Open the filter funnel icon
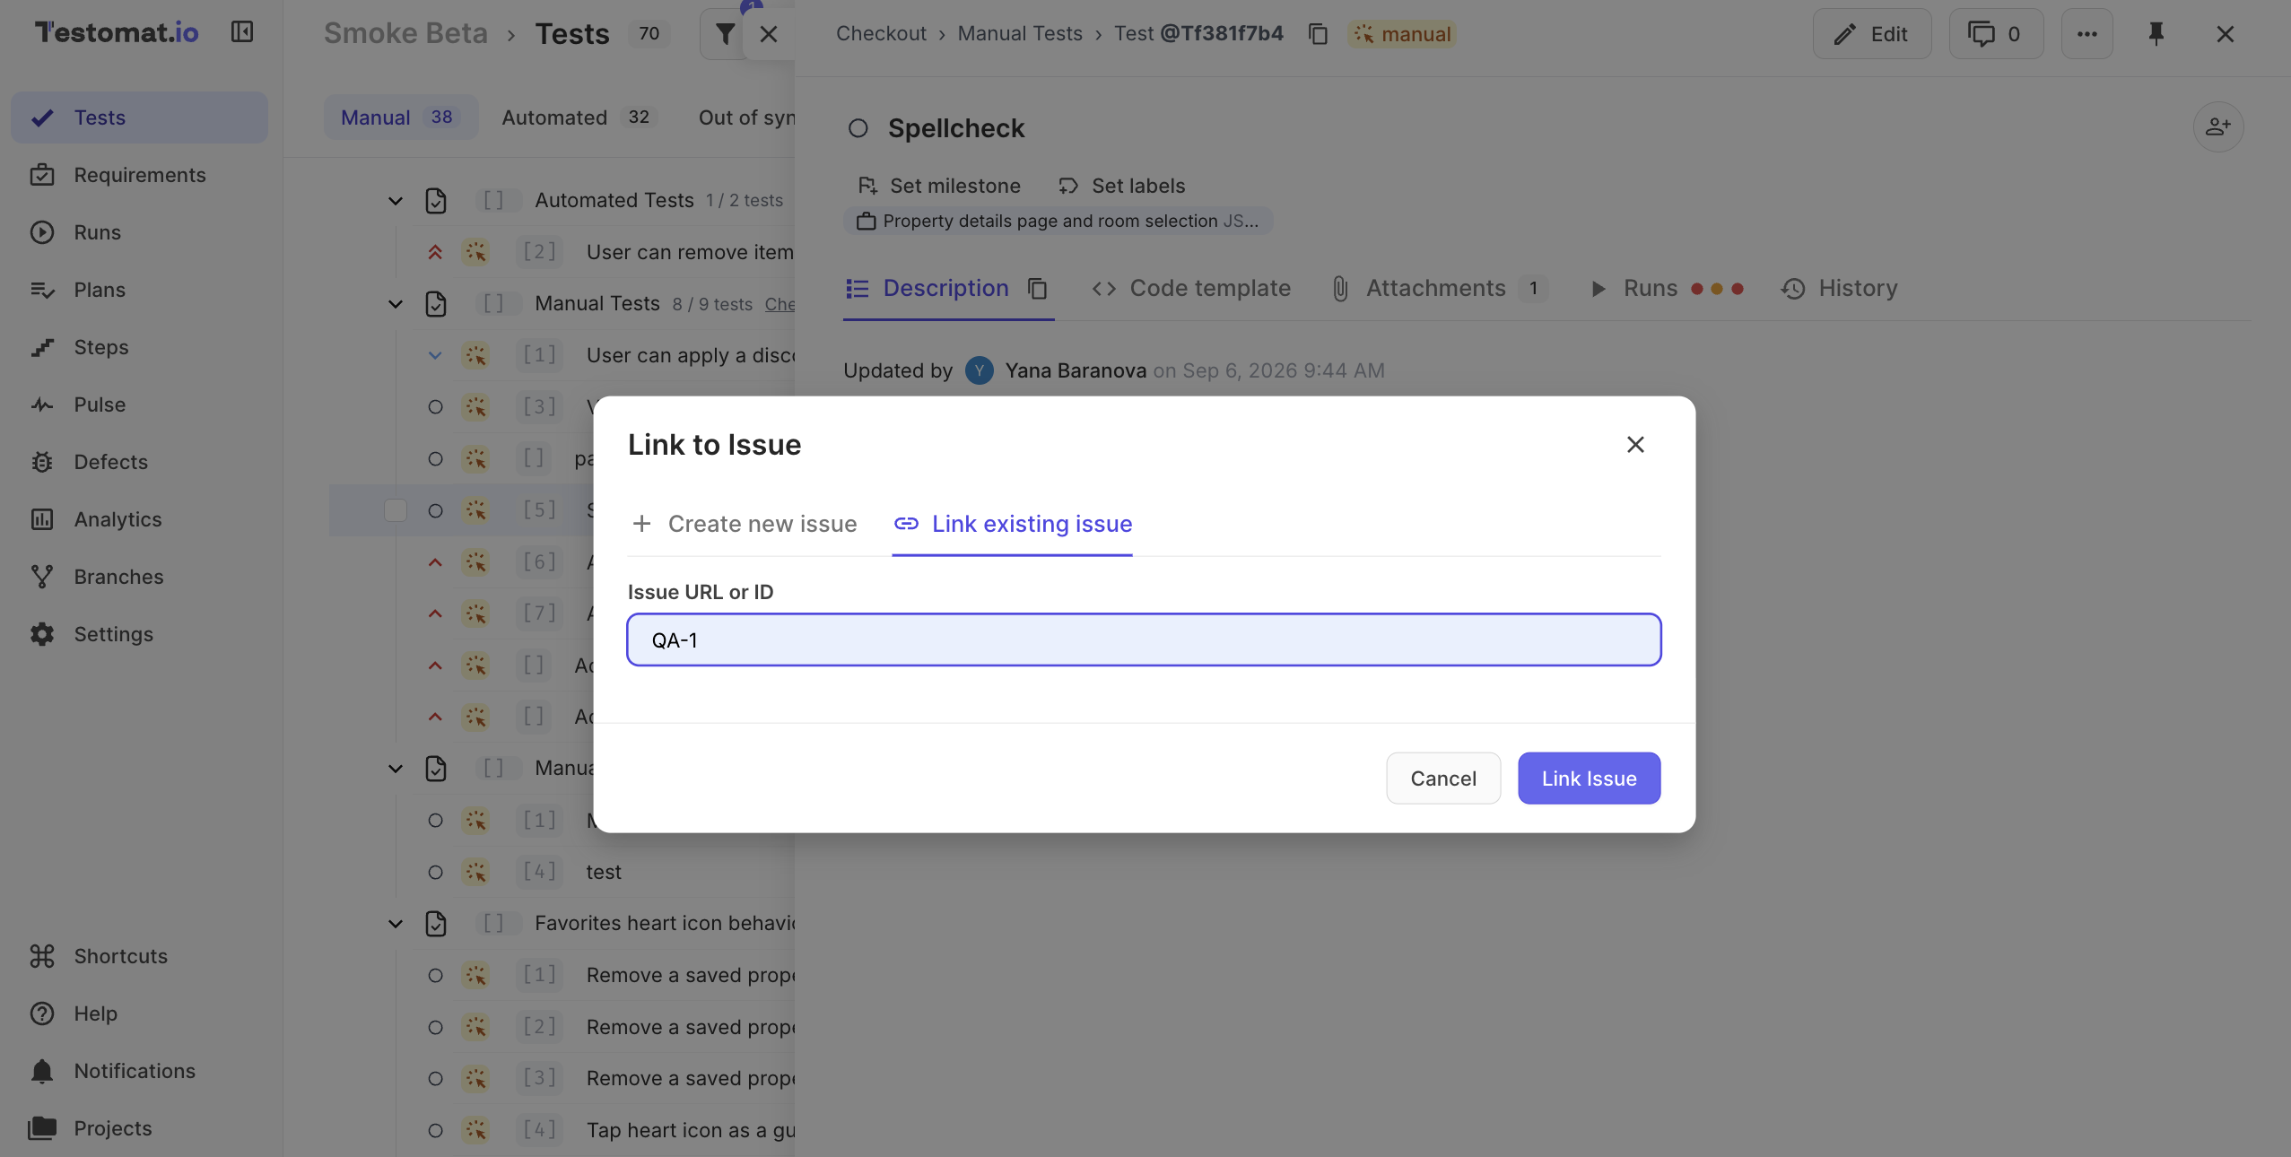This screenshot has height=1157, width=2291. 725,34
